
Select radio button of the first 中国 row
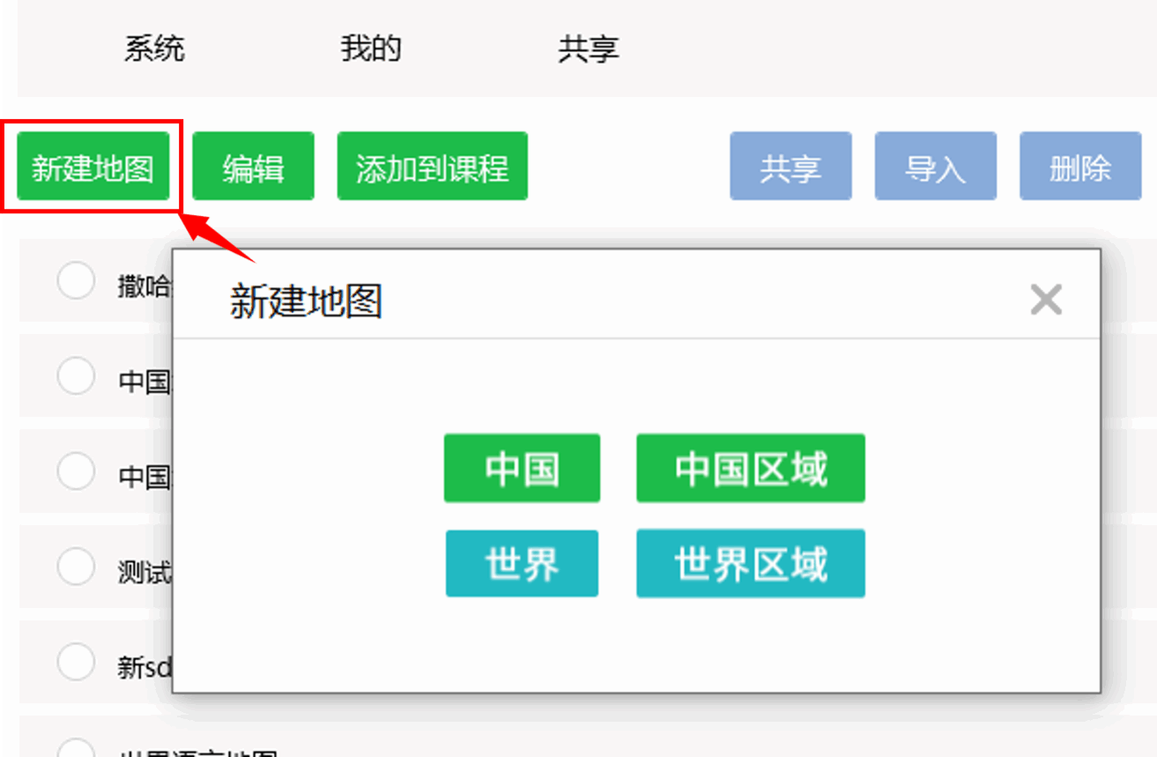point(76,376)
